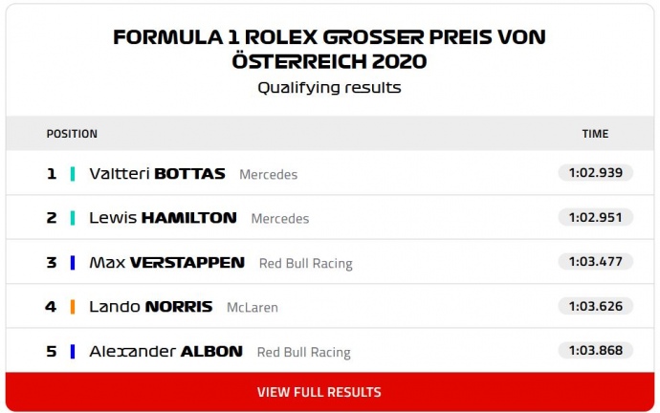Viewport: 660px width, 413px height.
Task: Click blue team color bar beside Albon
Action: point(73,351)
